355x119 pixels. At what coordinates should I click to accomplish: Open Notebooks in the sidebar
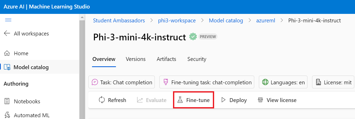click(27, 101)
